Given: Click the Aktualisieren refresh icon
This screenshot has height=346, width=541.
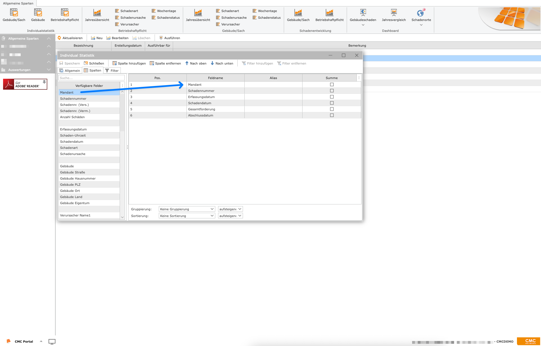Looking at the screenshot, I should [59, 38].
